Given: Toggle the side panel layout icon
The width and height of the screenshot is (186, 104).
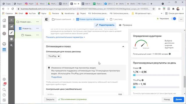Looking at the screenshot, I should pyautogui.click(x=46, y=19).
